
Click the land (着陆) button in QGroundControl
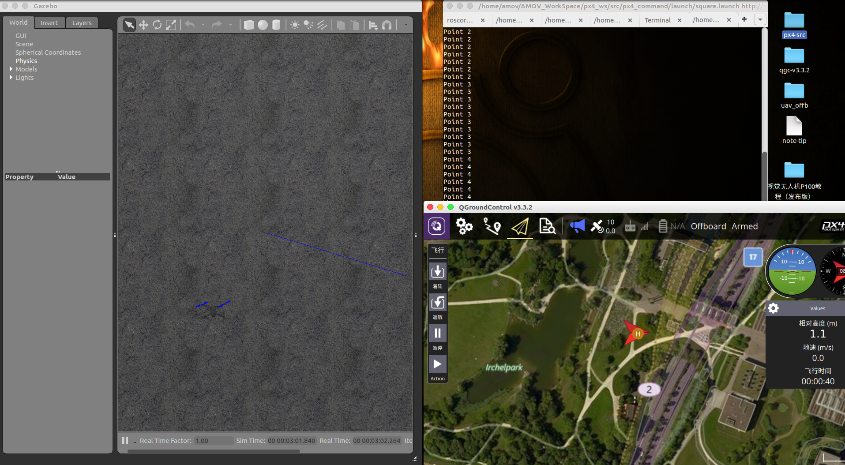tap(438, 277)
